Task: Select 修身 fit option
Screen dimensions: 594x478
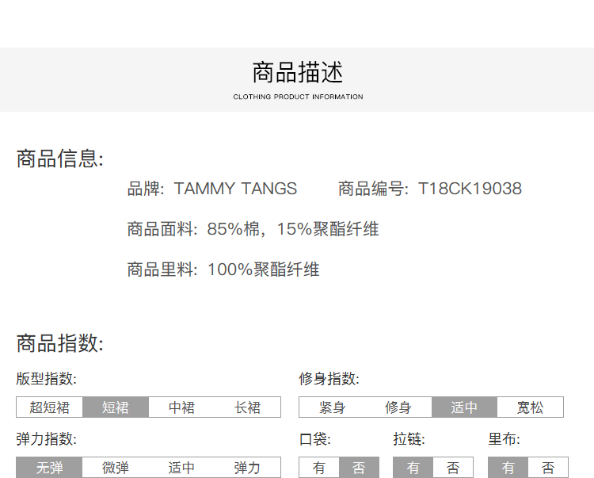Action: [x=398, y=407]
